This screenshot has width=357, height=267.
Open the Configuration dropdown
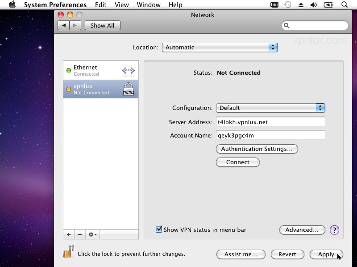click(x=270, y=108)
